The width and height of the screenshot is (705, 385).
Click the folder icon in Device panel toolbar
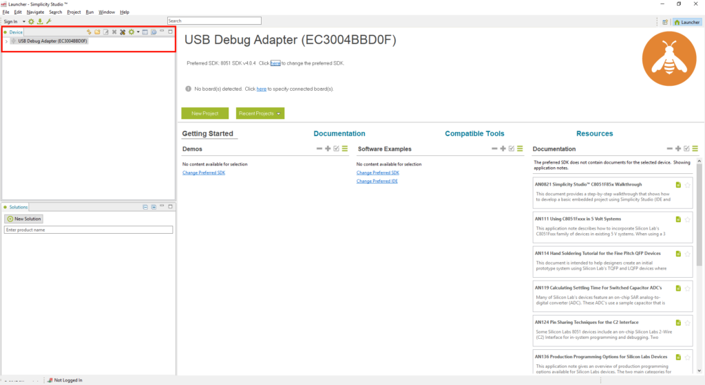pyautogui.click(x=97, y=32)
